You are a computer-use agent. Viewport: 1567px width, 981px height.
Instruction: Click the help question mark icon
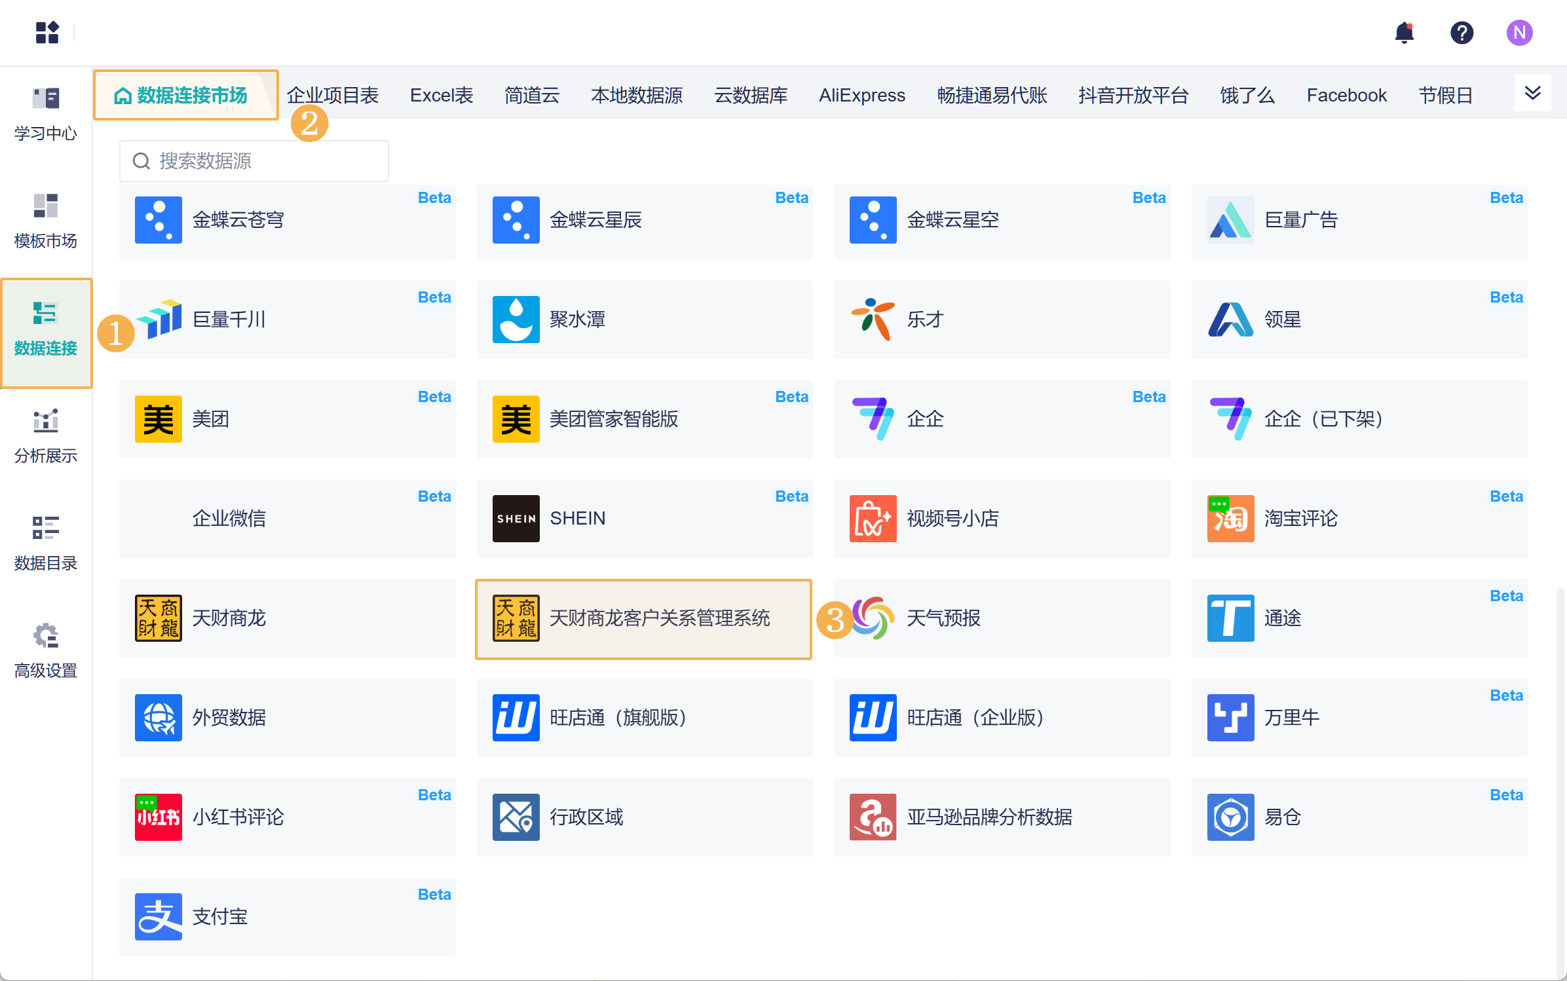(x=1462, y=32)
